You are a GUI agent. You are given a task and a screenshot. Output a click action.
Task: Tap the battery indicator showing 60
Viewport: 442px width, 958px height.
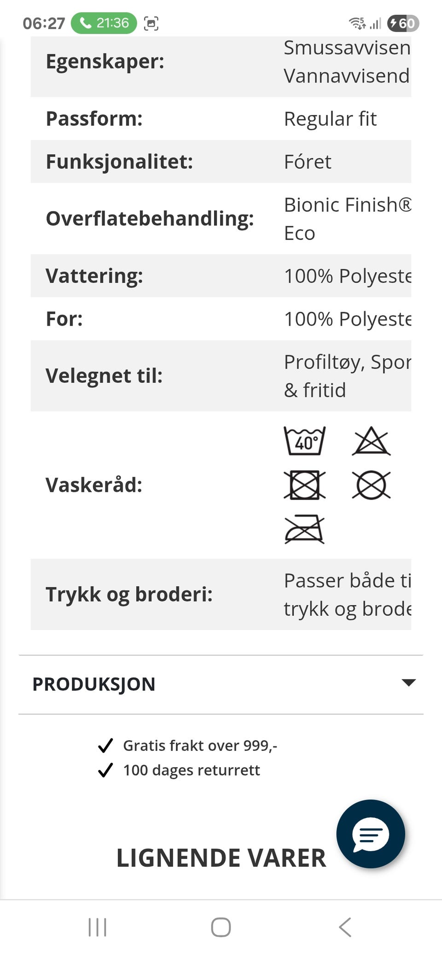click(403, 23)
